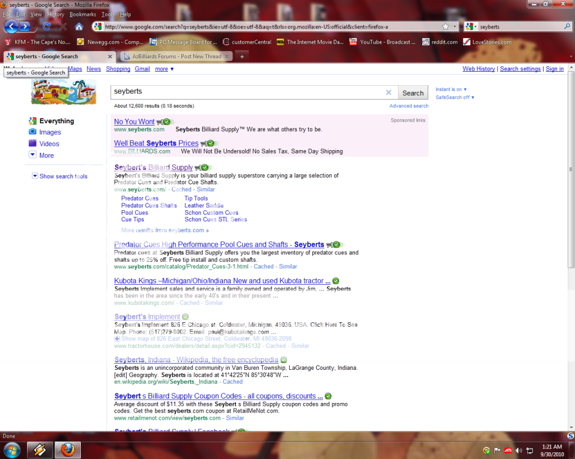
Task: Click the Advanced search link
Action: pos(409,106)
